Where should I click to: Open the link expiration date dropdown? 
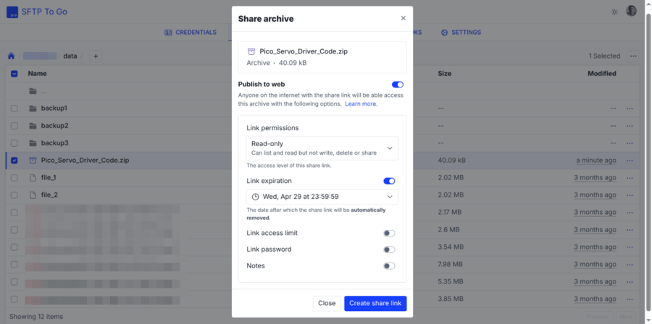pos(322,197)
